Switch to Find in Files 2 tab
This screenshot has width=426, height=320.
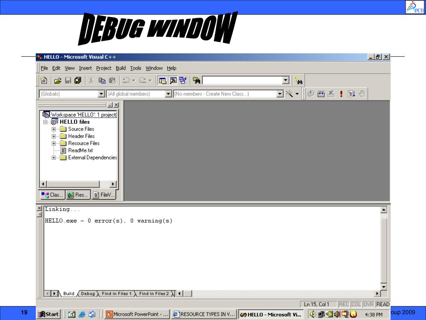[x=154, y=294]
